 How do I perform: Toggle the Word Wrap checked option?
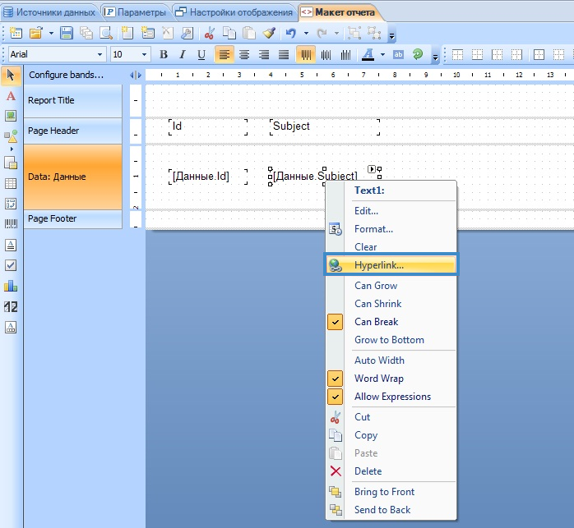(x=378, y=379)
